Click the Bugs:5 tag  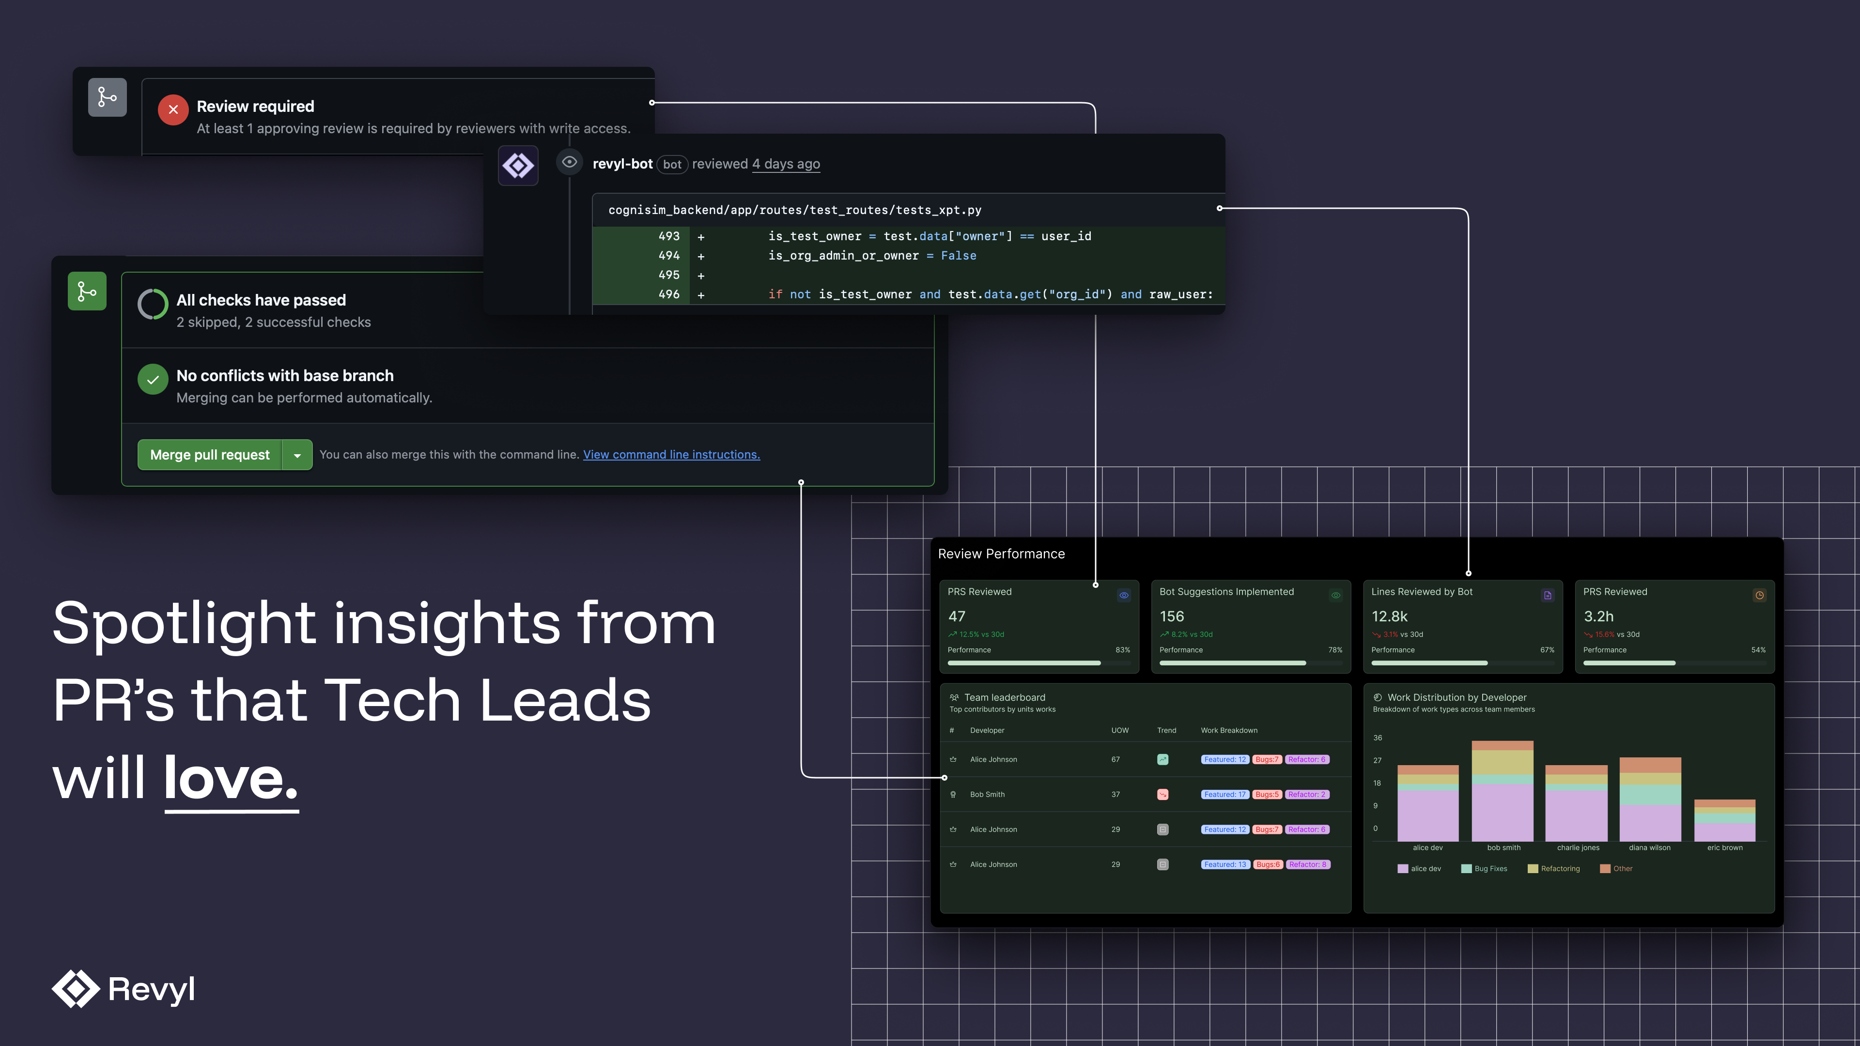[1267, 794]
